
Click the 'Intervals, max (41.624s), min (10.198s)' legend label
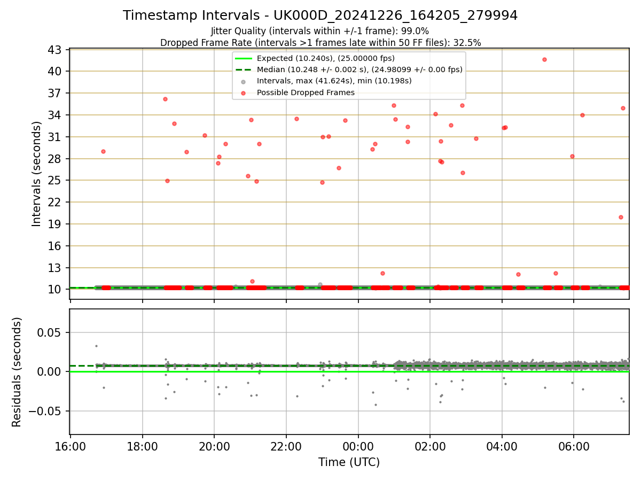(x=334, y=81)
